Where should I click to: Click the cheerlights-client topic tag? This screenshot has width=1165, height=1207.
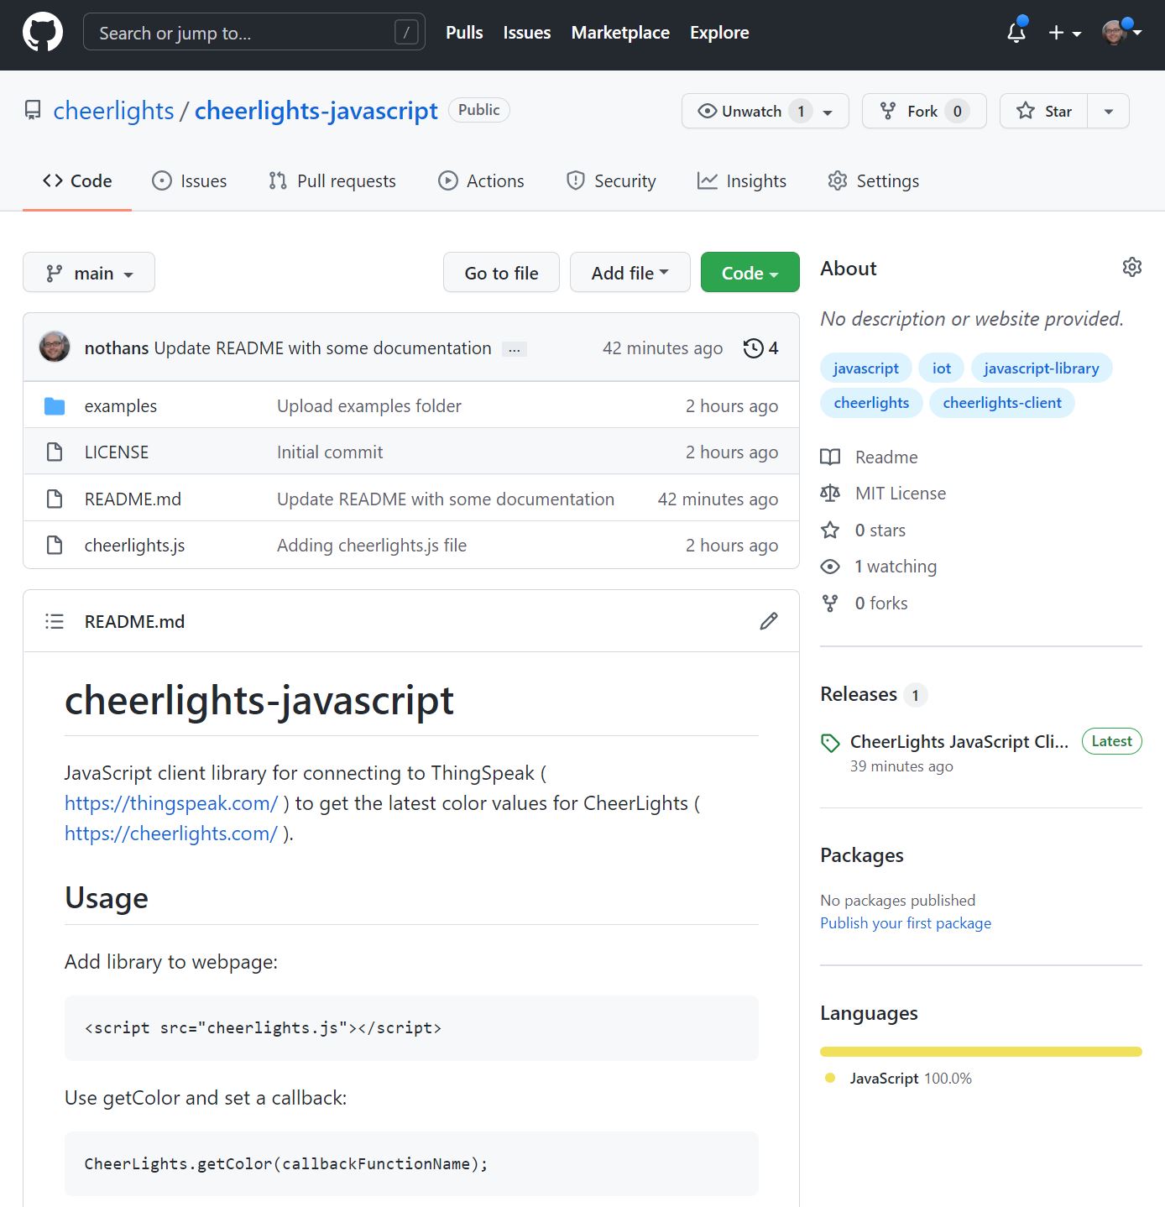[x=1002, y=403]
